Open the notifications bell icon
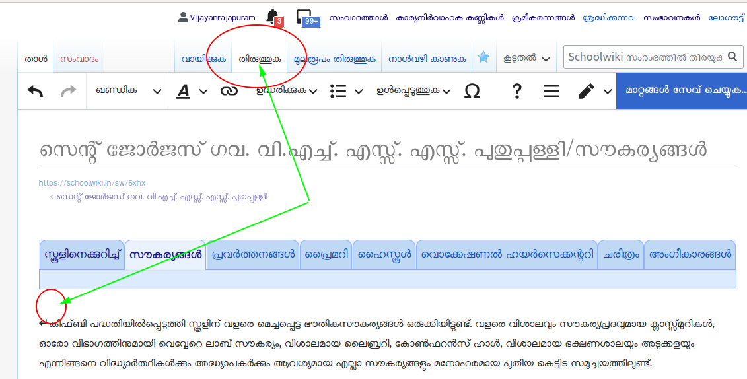Screen dimensions: 747x379 [x=272, y=17]
